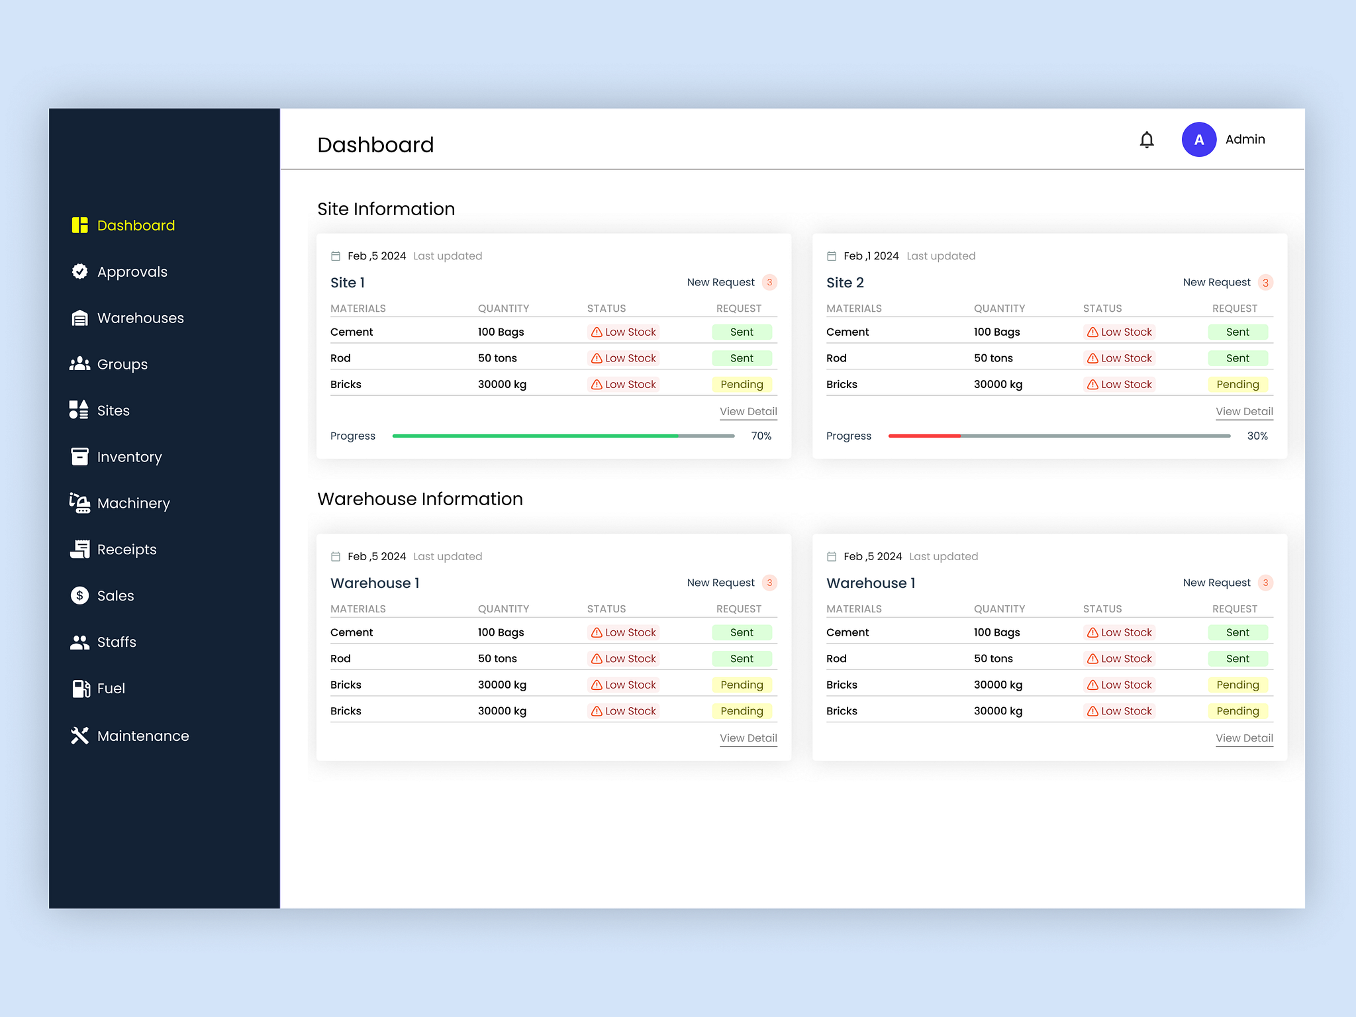Viewport: 1356px width, 1017px height.
Task: Select the Approvals icon in the sidebar
Action: pyautogui.click(x=80, y=271)
